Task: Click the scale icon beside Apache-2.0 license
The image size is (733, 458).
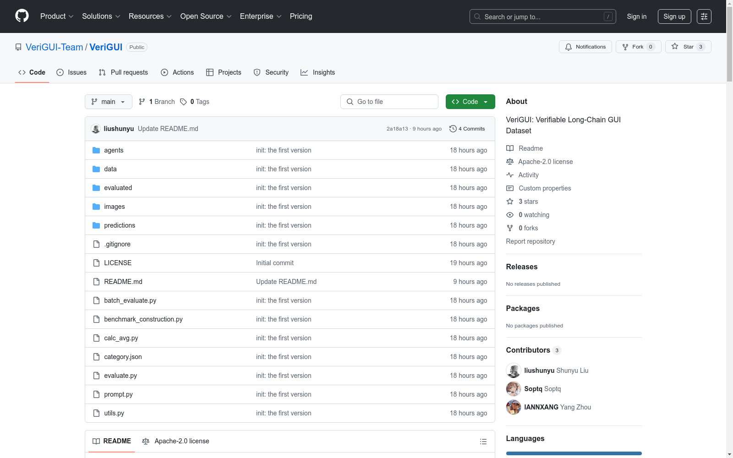Action: point(510,162)
